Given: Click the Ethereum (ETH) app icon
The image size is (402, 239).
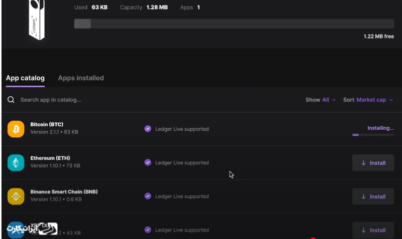Looking at the screenshot, I should (16, 163).
